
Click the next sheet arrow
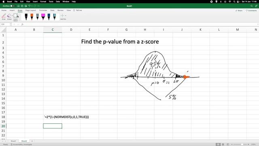pyautogui.click(x=5, y=141)
